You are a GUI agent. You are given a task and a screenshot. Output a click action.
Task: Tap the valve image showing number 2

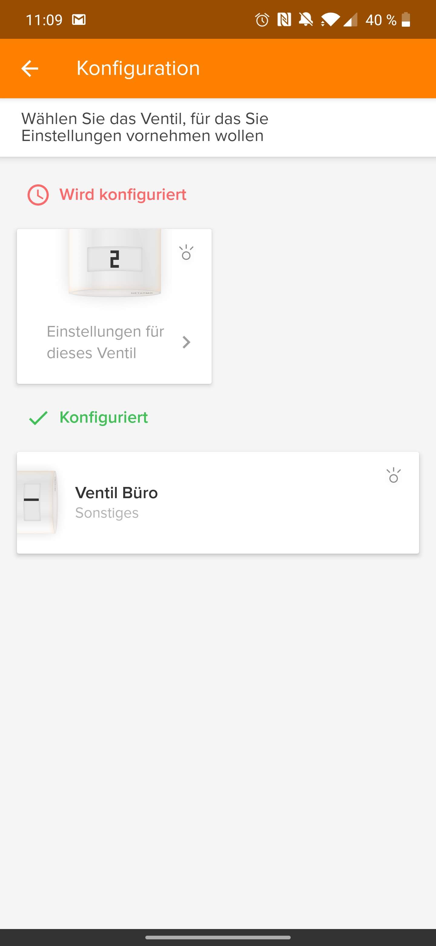114,263
